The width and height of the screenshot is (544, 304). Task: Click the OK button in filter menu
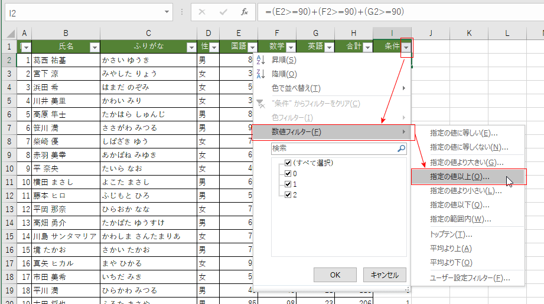[335, 275]
